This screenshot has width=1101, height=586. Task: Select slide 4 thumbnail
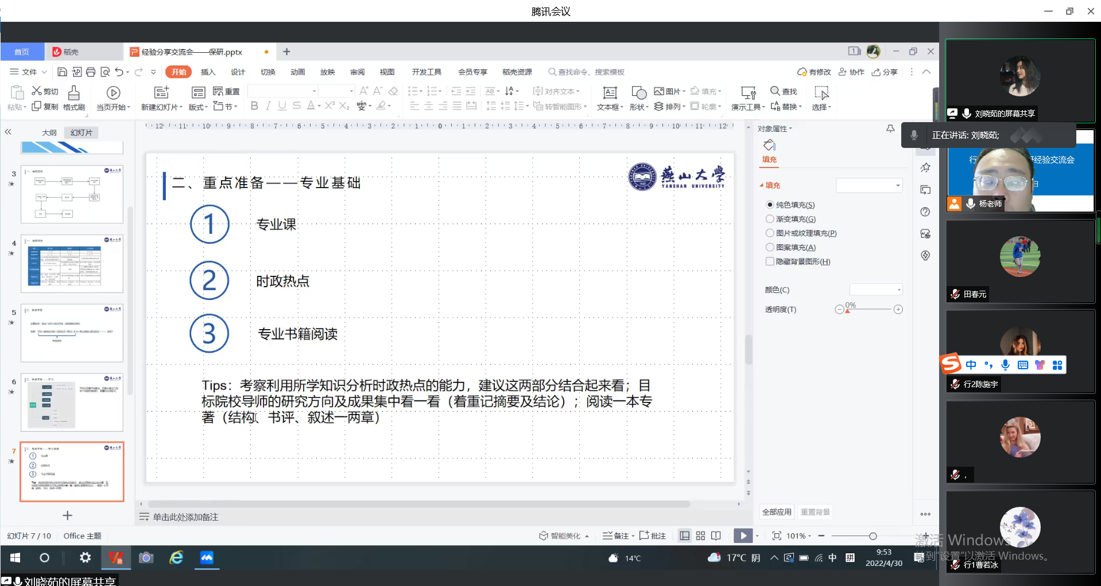point(72,264)
